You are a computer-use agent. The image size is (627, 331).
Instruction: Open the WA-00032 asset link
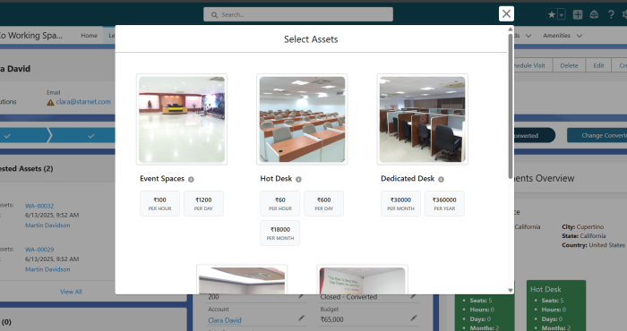39,206
